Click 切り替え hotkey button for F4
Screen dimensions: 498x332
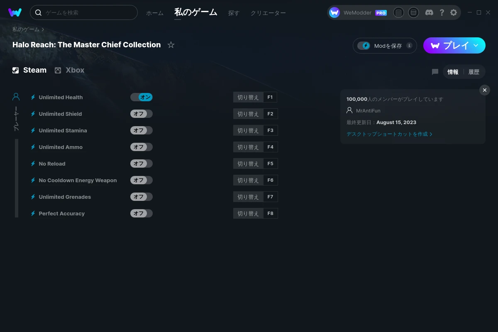[x=248, y=147]
